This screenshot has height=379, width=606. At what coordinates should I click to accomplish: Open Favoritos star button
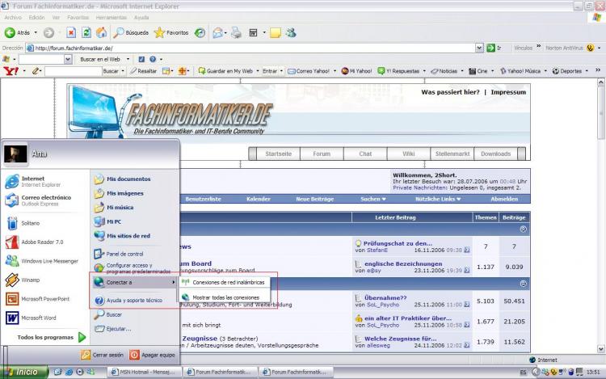coord(171,33)
